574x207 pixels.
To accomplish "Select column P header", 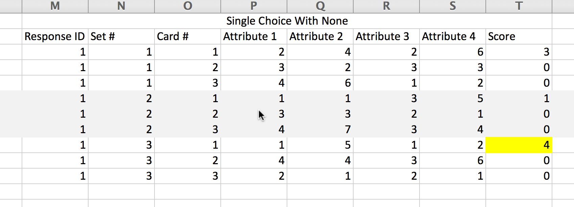I will click(x=254, y=6).
